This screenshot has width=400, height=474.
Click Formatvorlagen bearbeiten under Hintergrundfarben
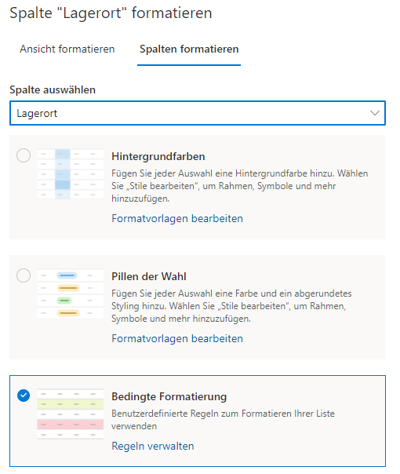(177, 218)
